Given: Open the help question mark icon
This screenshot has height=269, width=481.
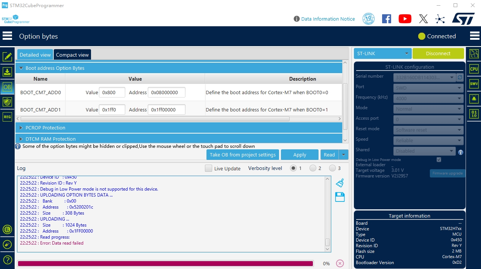Looking at the screenshot, I should tap(7, 260).
